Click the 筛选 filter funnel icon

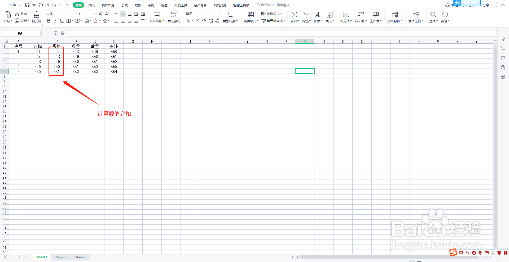306,15
